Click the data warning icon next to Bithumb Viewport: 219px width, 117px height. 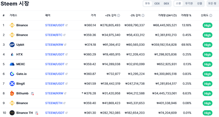32,94
